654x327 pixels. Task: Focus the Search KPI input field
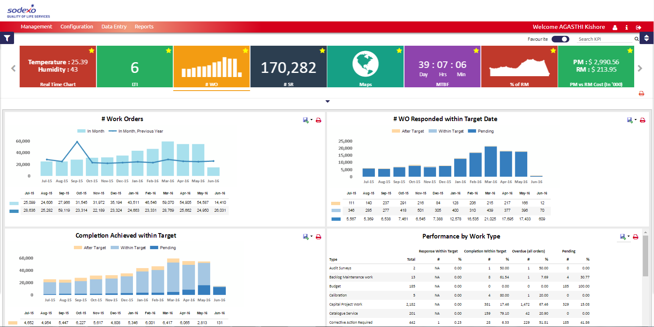coord(605,39)
